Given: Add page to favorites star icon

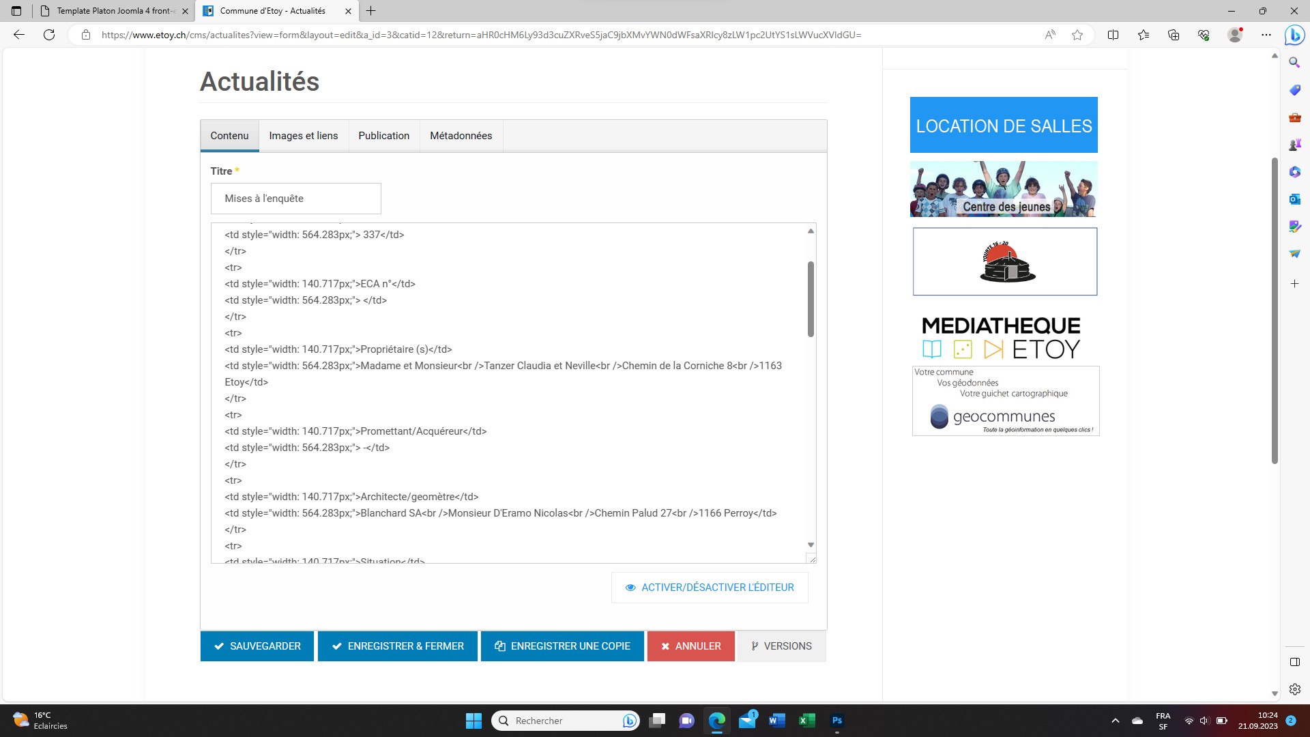Looking at the screenshot, I should point(1077,35).
